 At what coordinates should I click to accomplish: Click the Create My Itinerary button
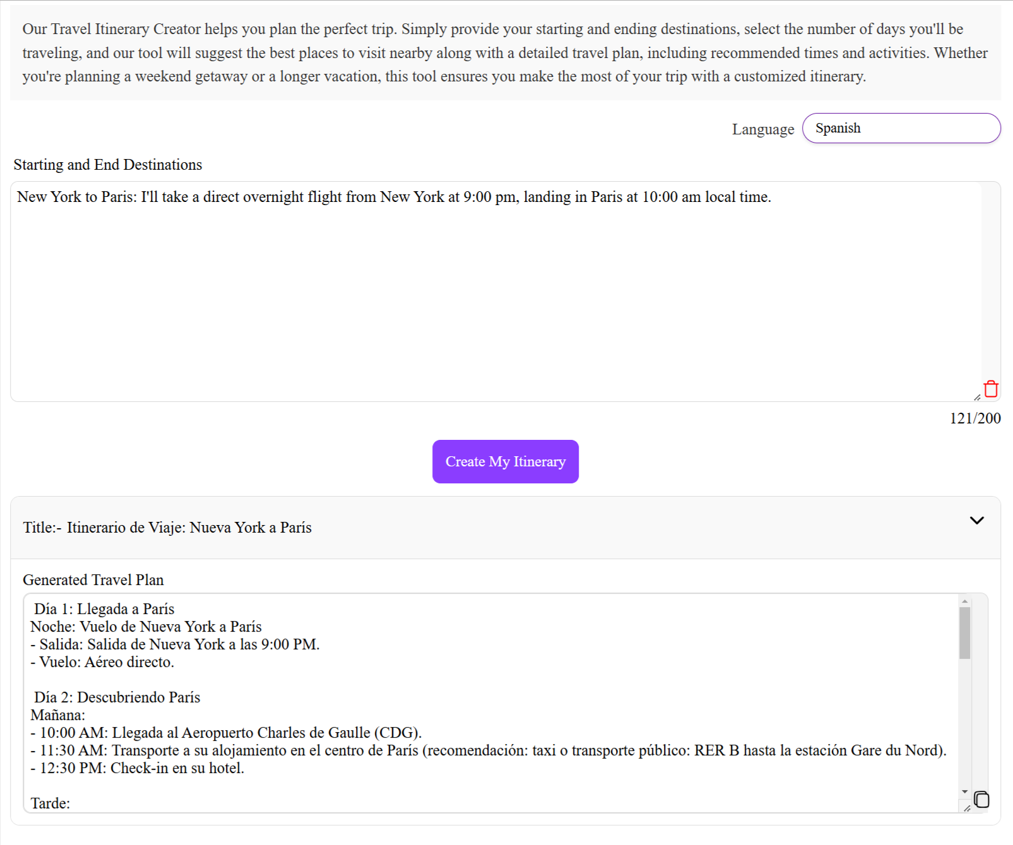[506, 461]
